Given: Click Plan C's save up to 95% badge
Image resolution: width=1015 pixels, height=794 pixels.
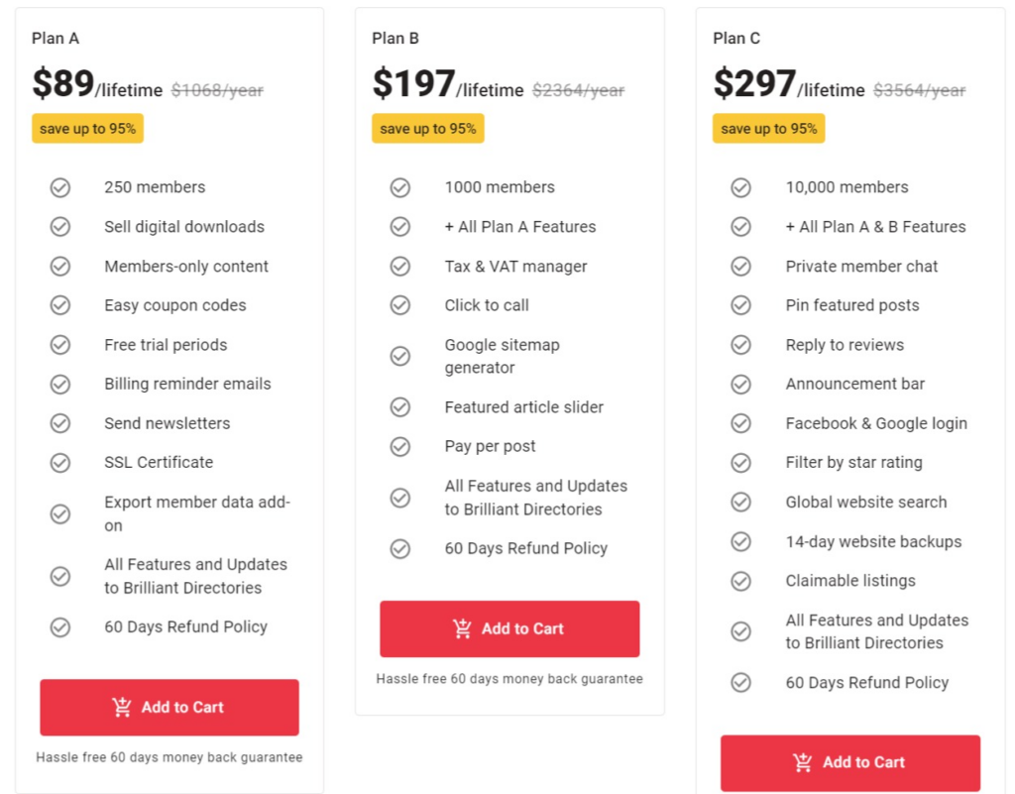Looking at the screenshot, I should tap(768, 129).
